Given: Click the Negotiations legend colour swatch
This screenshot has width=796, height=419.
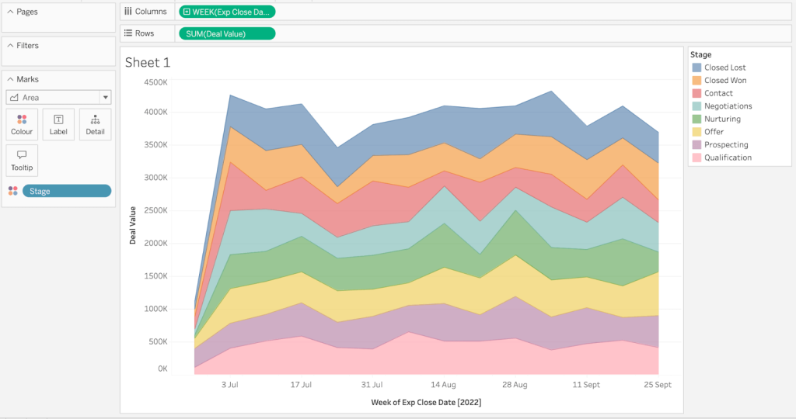Looking at the screenshot, I should (696, 106).
